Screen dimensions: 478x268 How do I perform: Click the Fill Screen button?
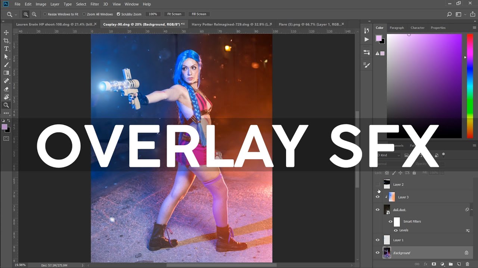[x=199, y=14]
